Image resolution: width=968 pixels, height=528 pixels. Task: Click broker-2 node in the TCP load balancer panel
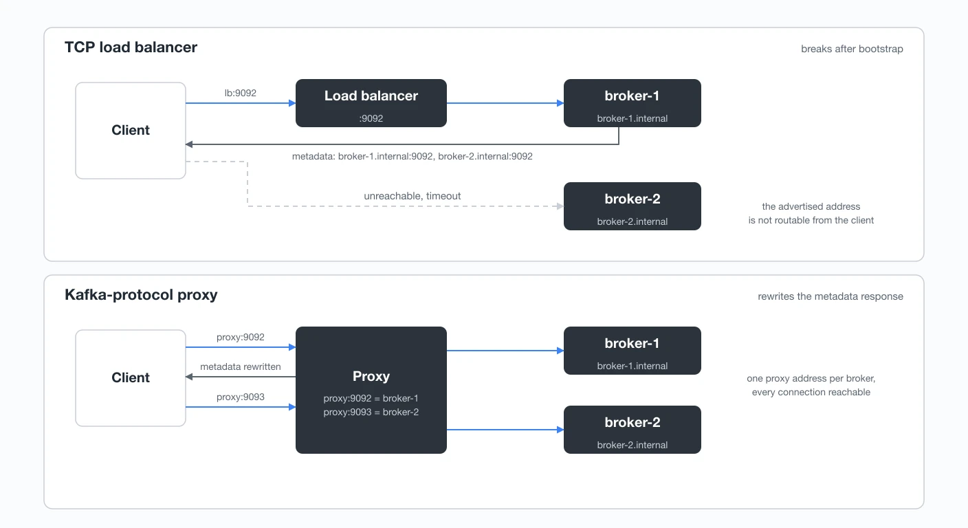[x=632, y=206]
